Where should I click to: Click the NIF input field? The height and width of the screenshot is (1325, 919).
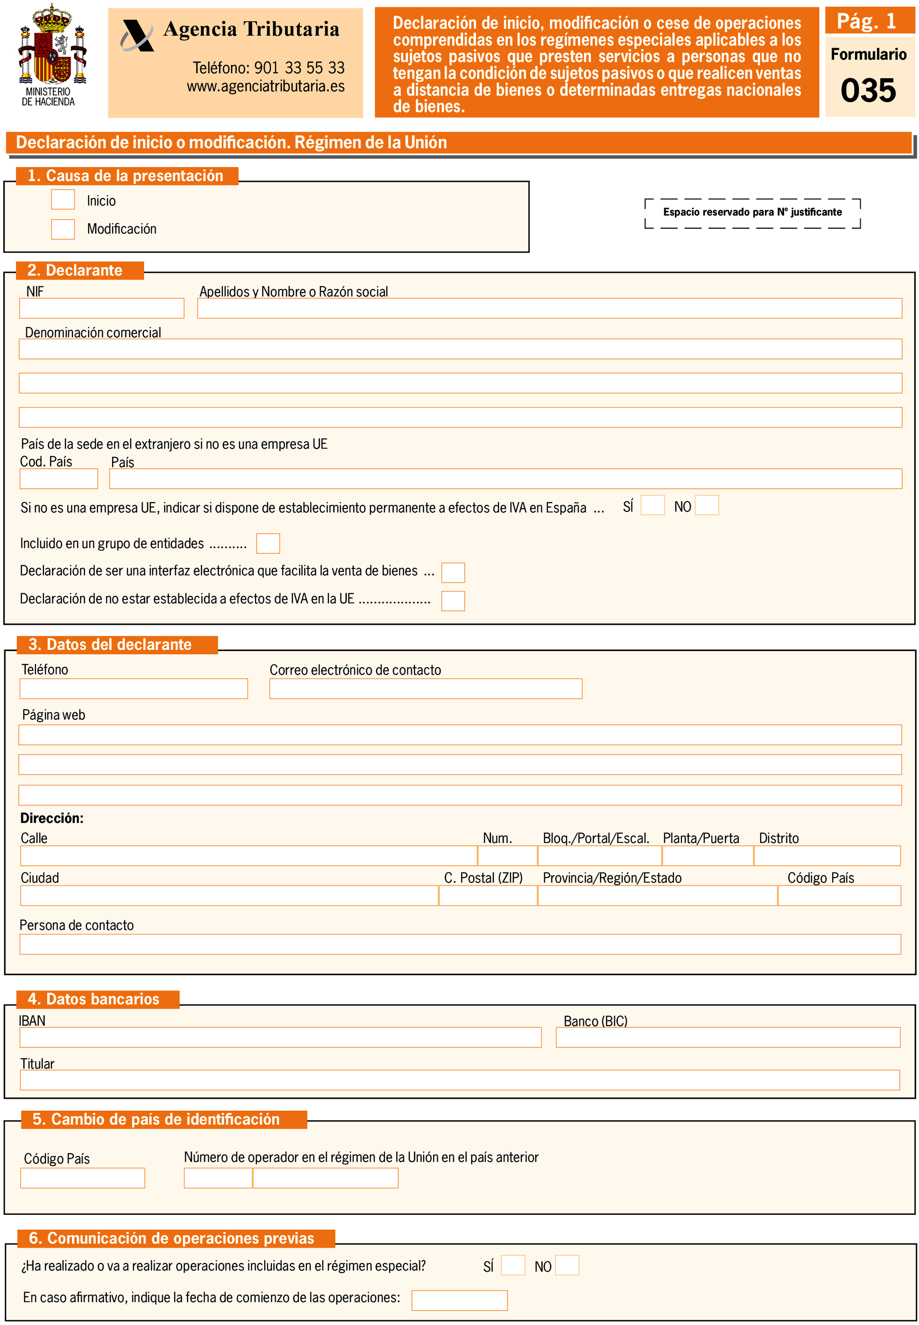[x=102, y=308]
